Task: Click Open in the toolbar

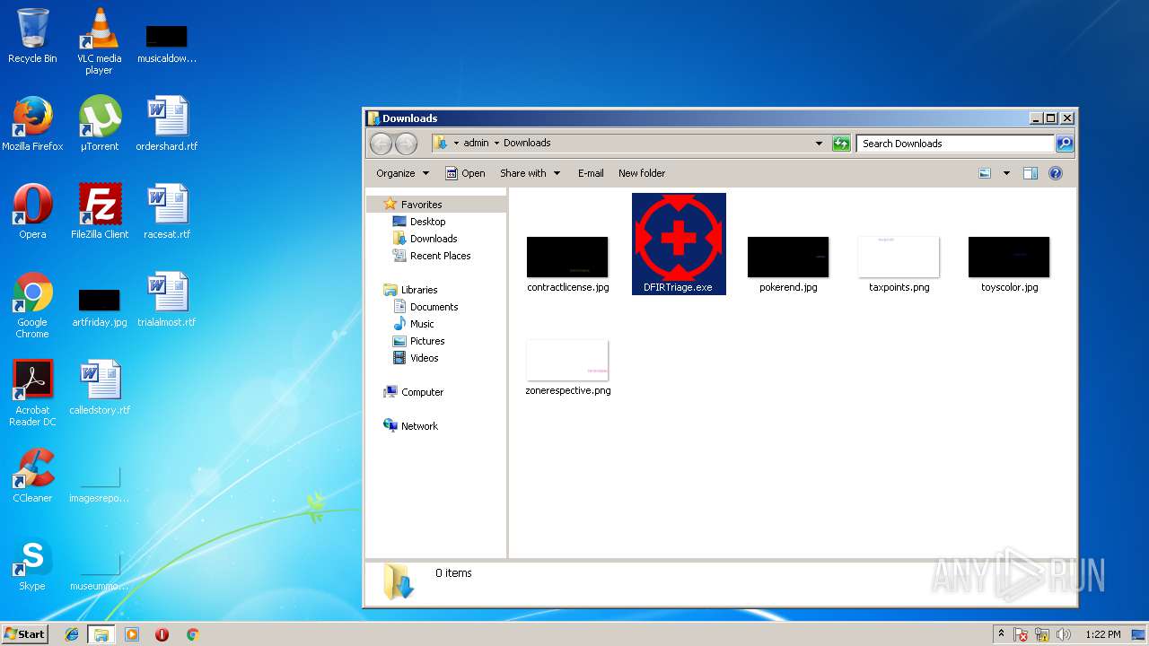Action: pyautogui.click(x=465, y=173)
